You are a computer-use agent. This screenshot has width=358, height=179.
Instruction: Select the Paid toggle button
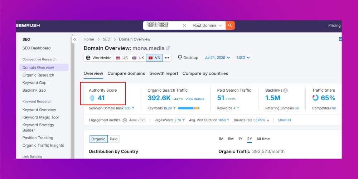pos(114,139)
